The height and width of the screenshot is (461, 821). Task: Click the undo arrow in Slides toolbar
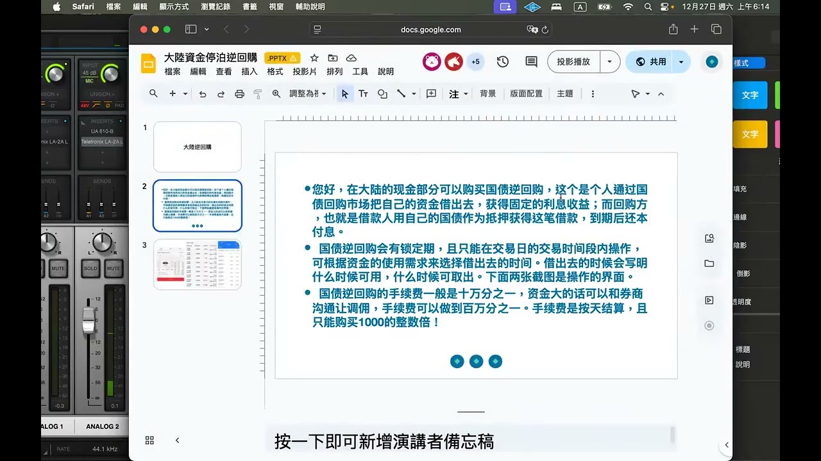pos(203,94)
